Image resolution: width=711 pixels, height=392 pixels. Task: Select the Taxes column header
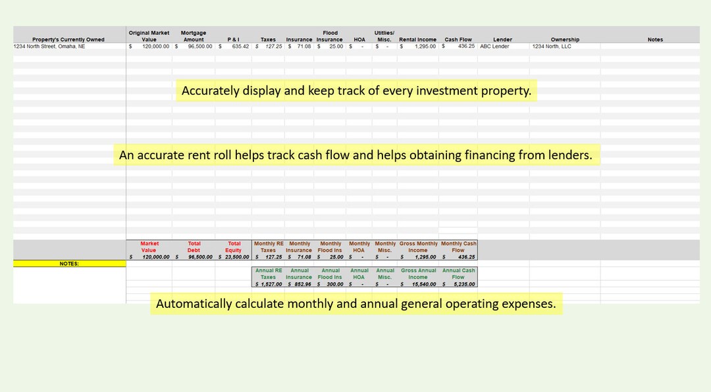pos(268,39)
